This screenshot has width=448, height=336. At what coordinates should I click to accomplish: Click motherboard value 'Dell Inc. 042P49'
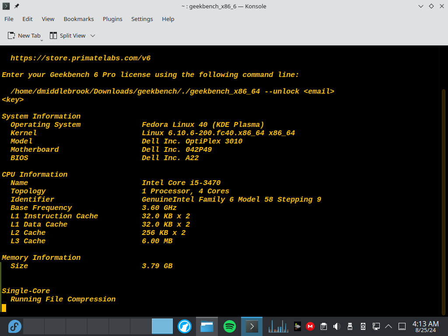[177, 150]
